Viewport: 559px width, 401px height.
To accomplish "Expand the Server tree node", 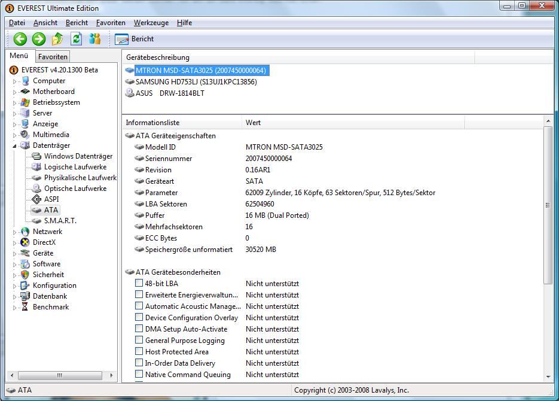I will (x=14, y=114).
